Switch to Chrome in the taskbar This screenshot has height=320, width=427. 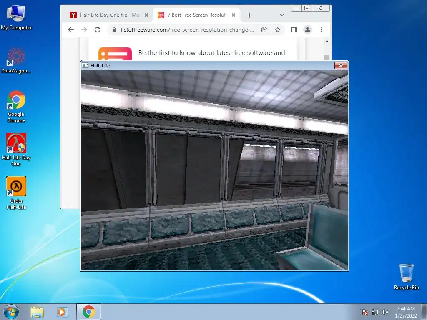(x=89, y=312)
